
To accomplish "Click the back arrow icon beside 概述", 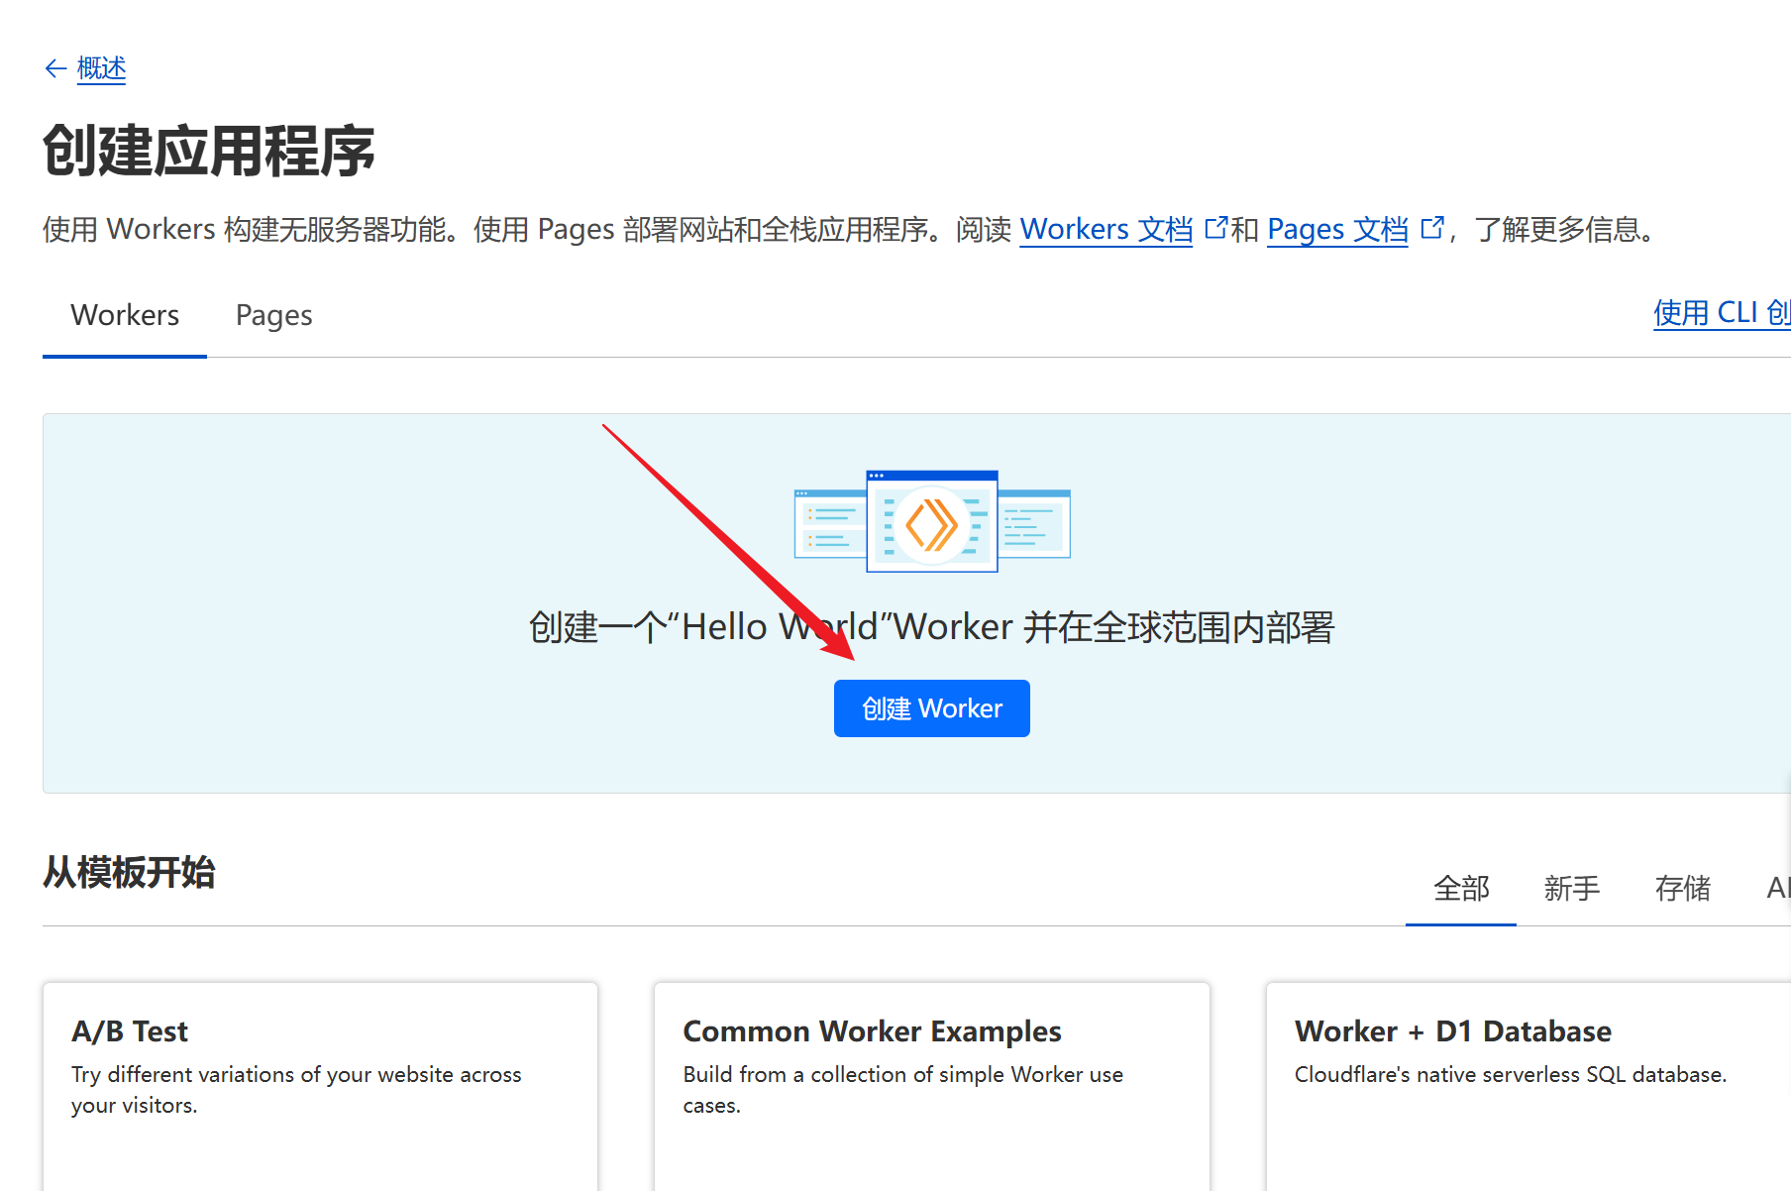I will tap(55, 68).
